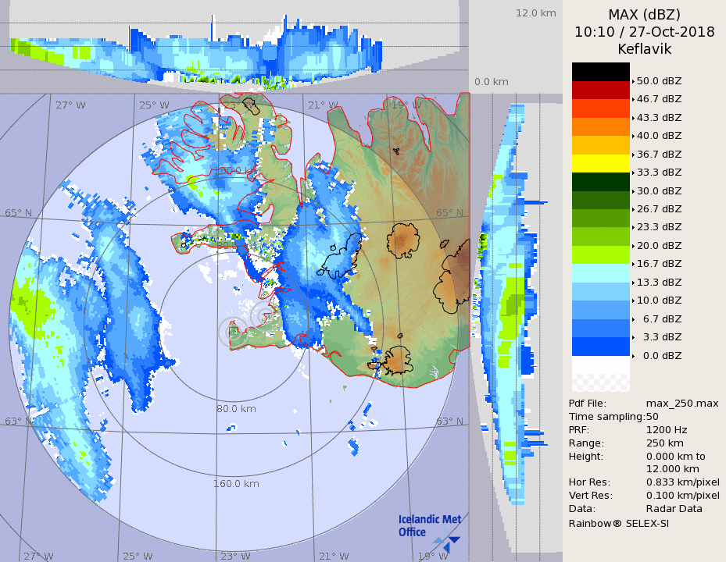This screenshot has height=562, width=726.
Task: Click the 160.0 km range ring label
Action: coord(236,484)
